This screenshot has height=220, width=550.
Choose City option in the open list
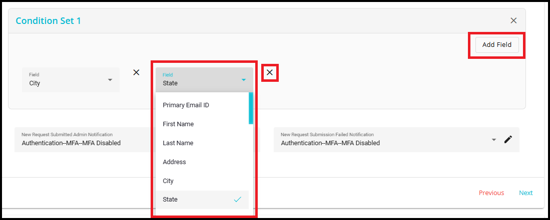click(168, 181)
